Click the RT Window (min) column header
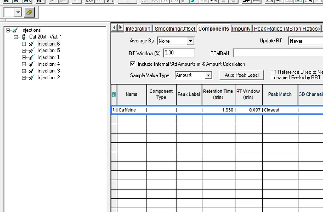 coord(248,94)
